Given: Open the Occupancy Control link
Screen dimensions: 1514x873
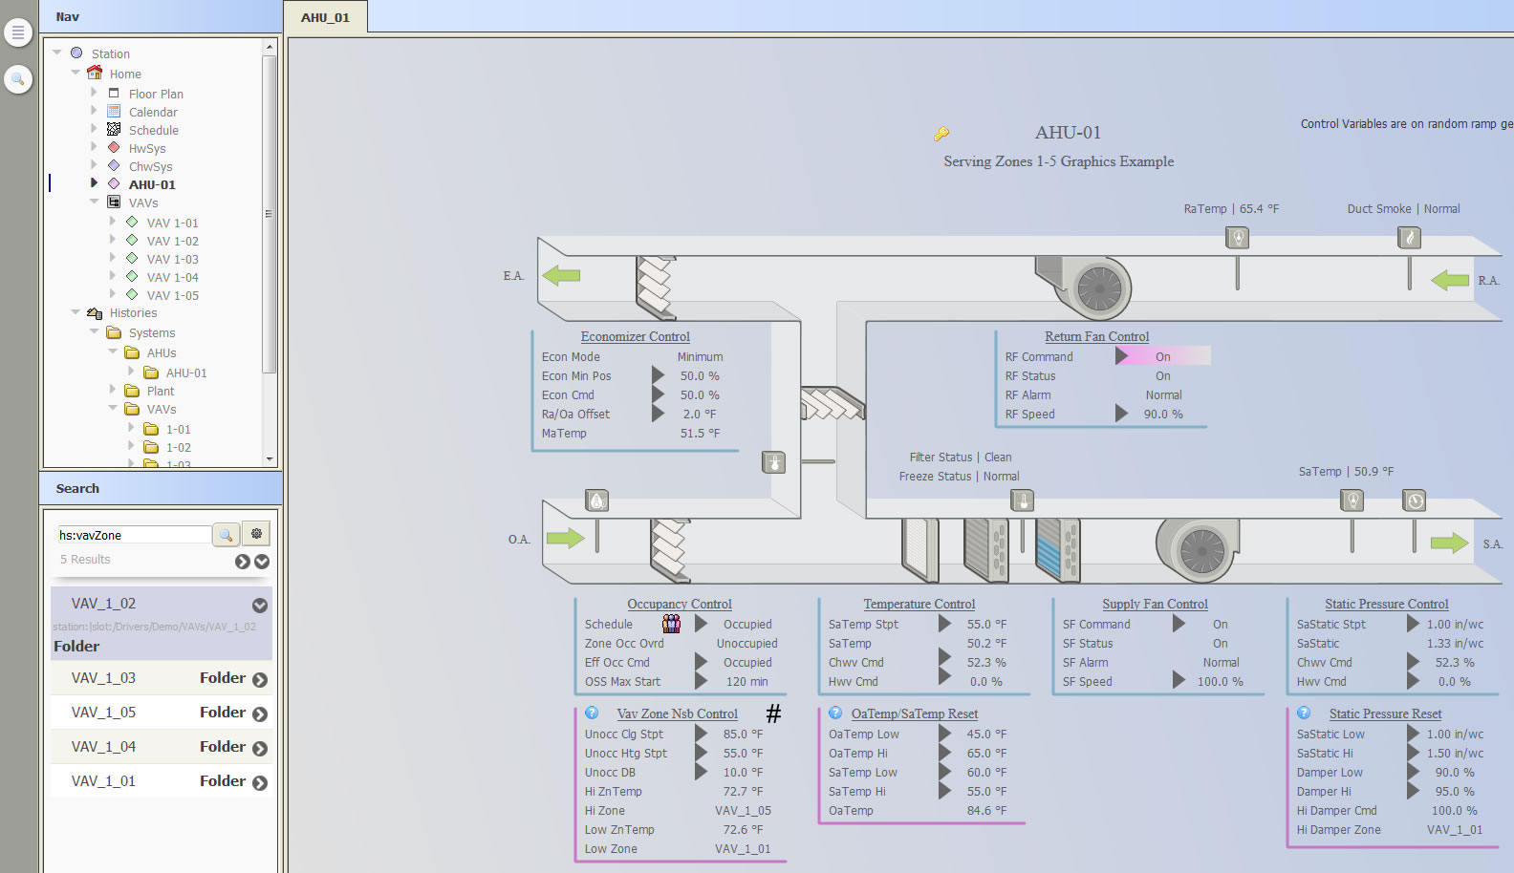Looking at the screenshot, I should [680, 604].
